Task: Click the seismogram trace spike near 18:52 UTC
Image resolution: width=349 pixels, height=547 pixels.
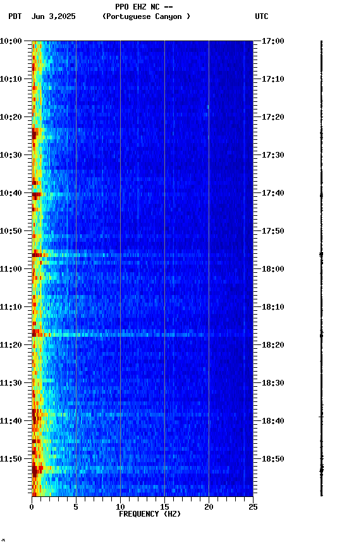Action: click(321, 469)
